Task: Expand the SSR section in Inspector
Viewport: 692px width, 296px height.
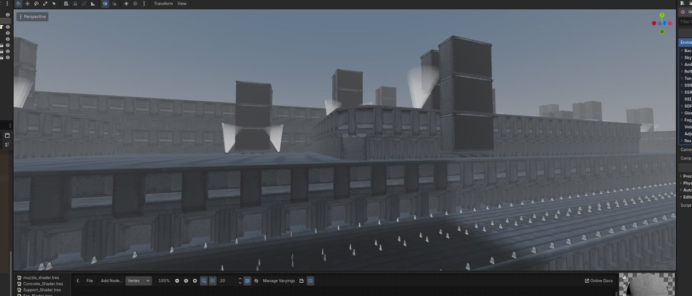Action: [687, 85]
